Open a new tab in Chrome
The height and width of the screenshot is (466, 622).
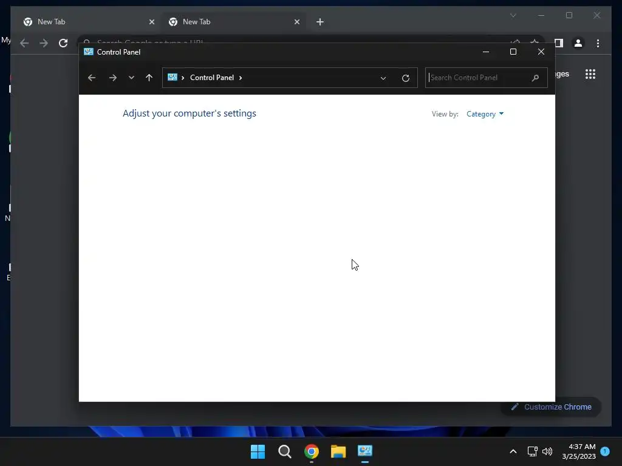(x=320, y=22)
